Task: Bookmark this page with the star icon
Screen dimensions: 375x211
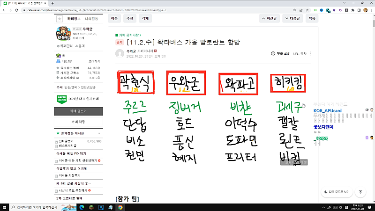Action: (307, 10)
